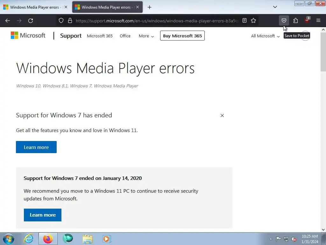This screenshot has height=245, width=326.
Task: Open the network status tray icon
Action: tap(286, 239)
